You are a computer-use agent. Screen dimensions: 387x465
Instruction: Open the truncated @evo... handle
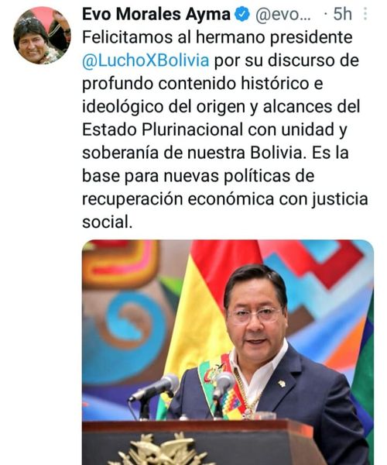[x=283, y=15]
